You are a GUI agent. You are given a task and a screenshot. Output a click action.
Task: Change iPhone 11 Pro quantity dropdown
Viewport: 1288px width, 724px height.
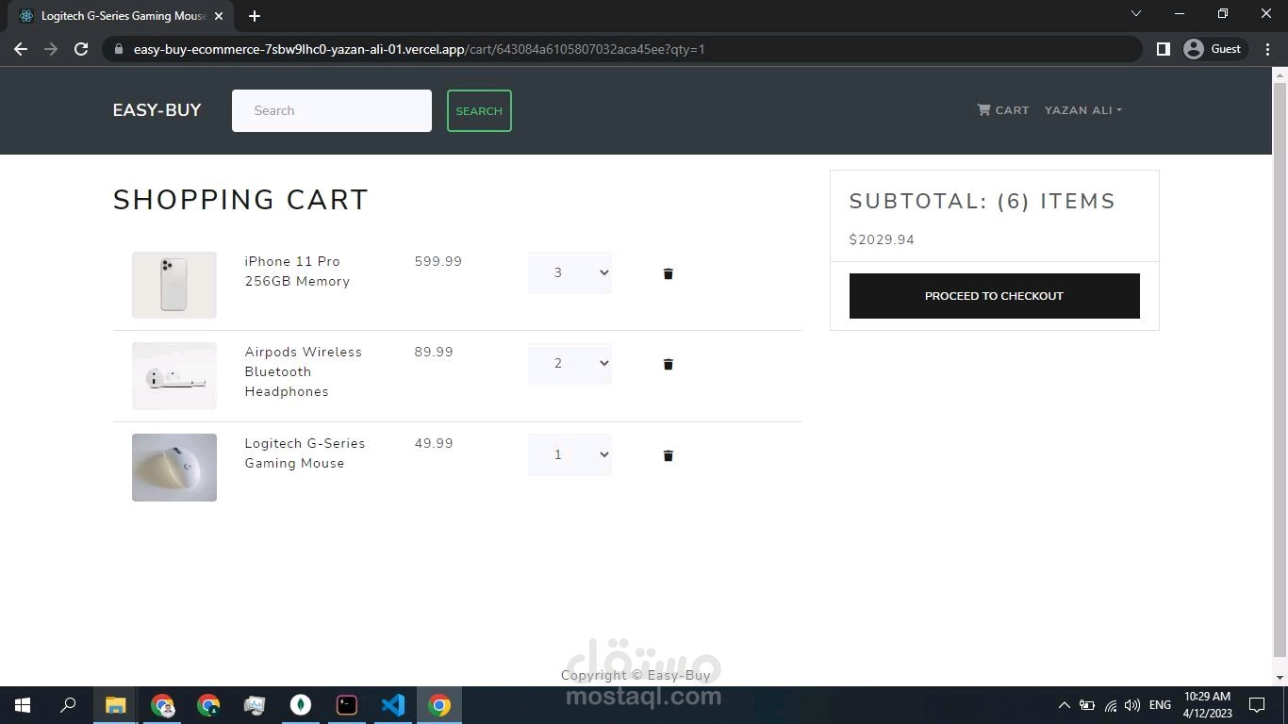tap(570, 273)
